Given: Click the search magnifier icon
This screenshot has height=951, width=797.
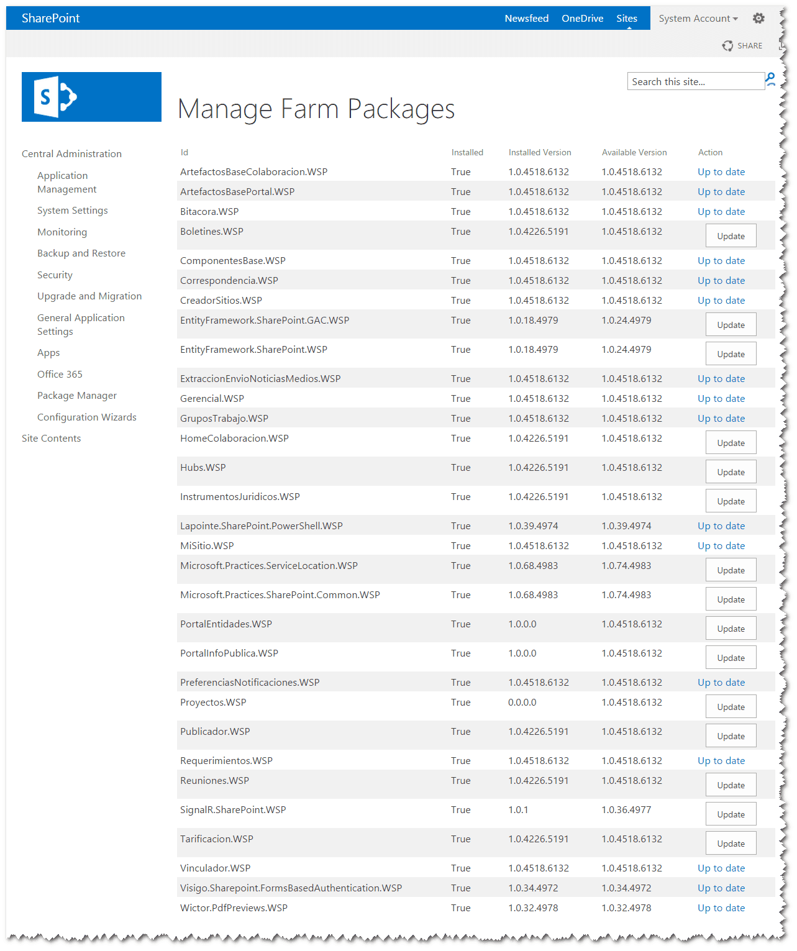Looking at the screenshot, I should pos(771,80).
